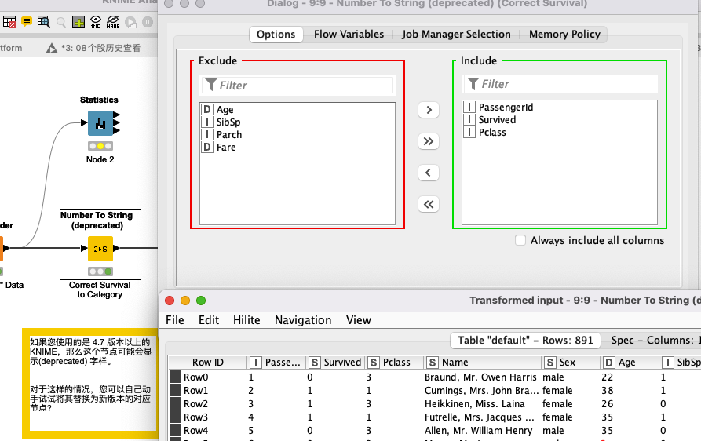
Task: Select the Table default Rows 891 tab
Action: tap(525, 341)
